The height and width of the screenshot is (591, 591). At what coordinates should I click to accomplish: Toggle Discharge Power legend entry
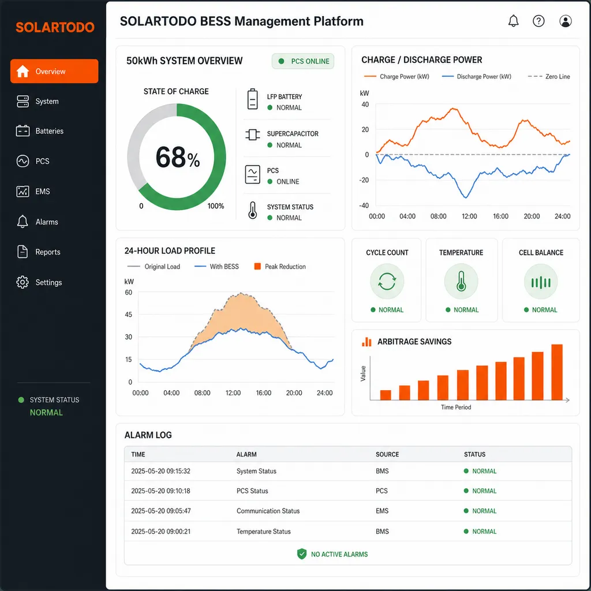click(476, 77)
